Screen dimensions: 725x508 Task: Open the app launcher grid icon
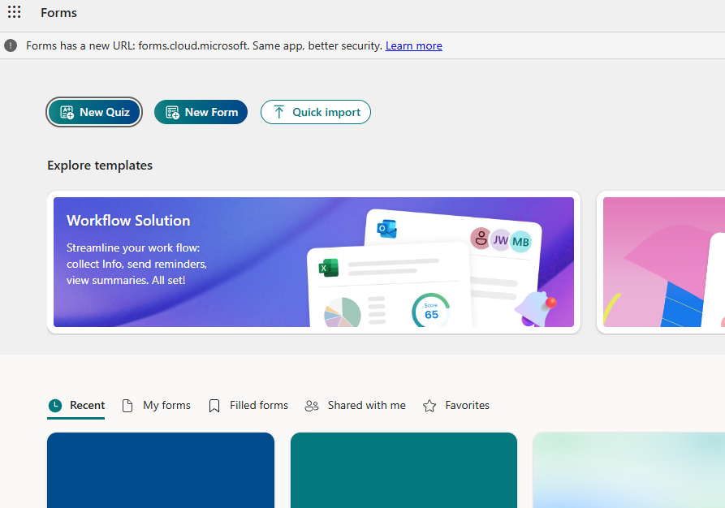click(x=15, y=12)
